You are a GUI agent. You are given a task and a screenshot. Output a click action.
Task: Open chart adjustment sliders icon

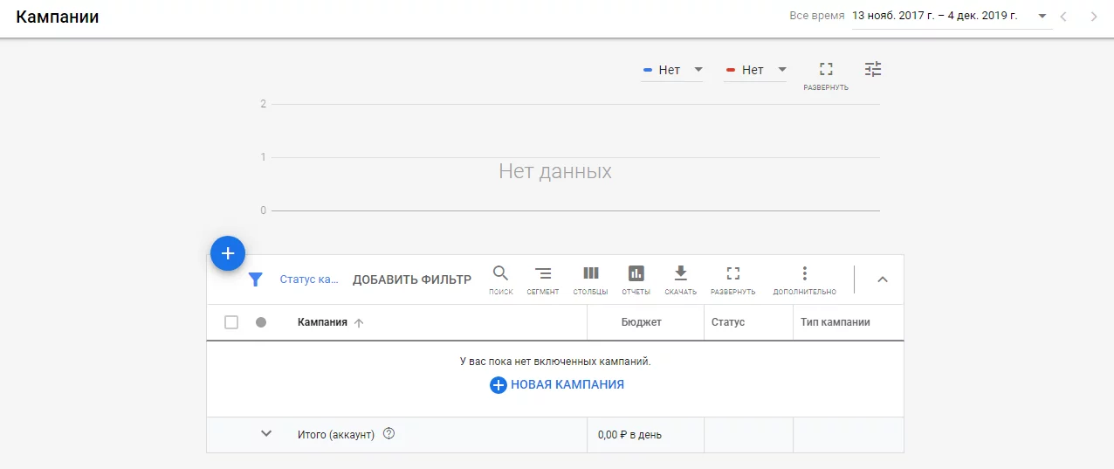coord(873,69)
